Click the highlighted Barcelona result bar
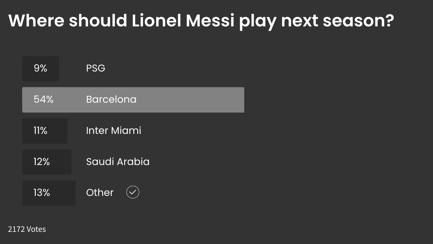This screenshot has width=433, height=244. click(x=133, y=100)
